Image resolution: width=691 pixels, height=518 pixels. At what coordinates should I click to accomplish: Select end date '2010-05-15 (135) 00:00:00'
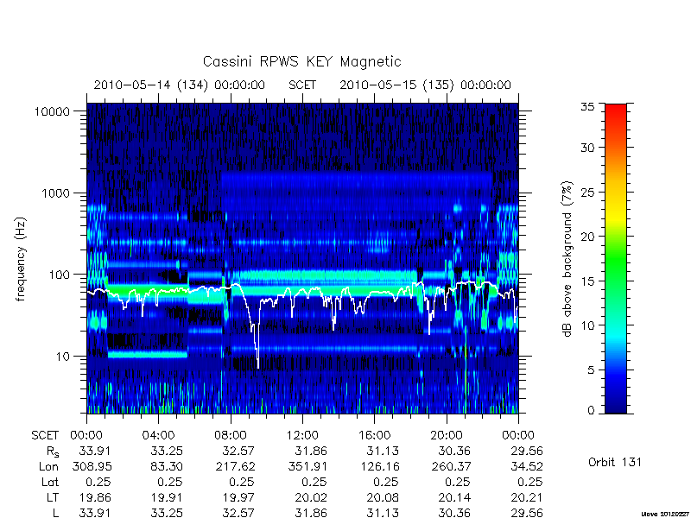425,85
